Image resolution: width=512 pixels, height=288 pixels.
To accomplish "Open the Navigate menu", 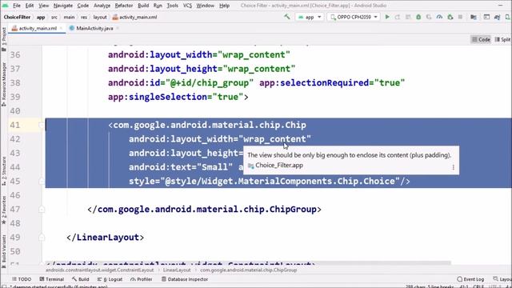I will pos(63,6).
